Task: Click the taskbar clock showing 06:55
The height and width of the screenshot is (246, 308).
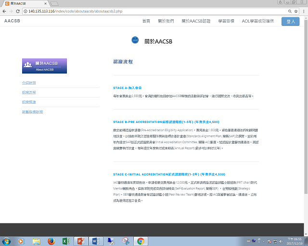Action: tap(294, 241)
